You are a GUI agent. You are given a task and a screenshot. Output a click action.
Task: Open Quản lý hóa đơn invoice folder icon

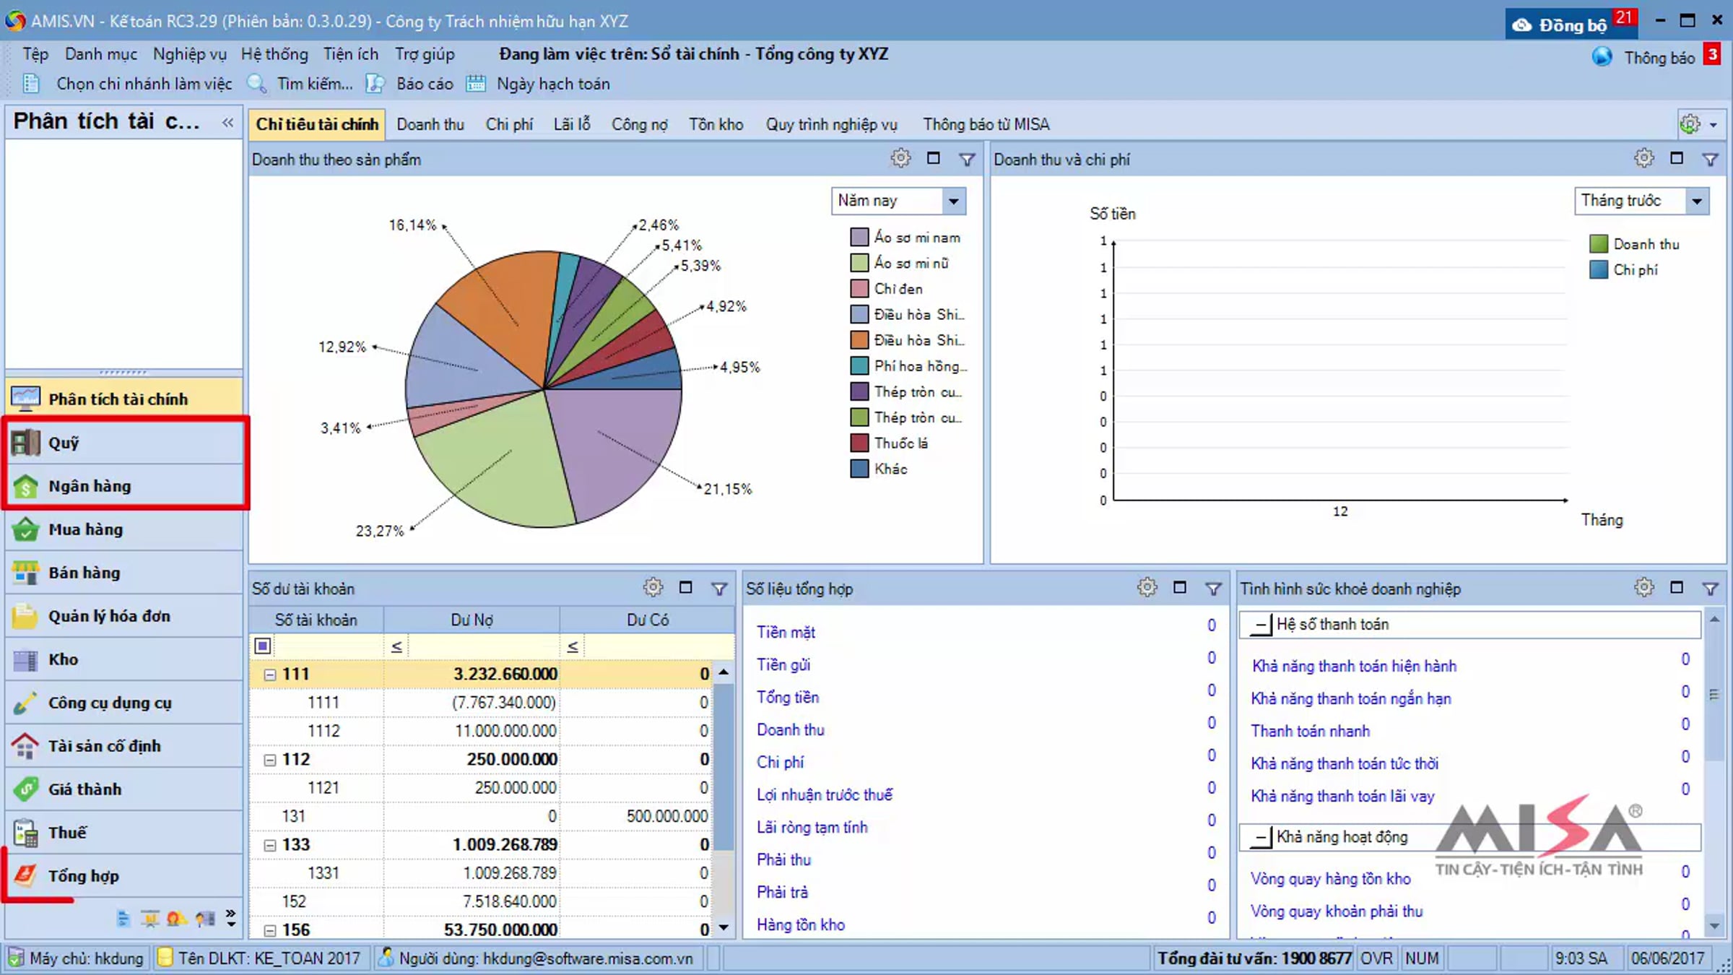pos(26,616)
